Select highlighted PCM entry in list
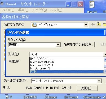Image resolution: width=106 pixels, height=99 pixels. point(67,72)
